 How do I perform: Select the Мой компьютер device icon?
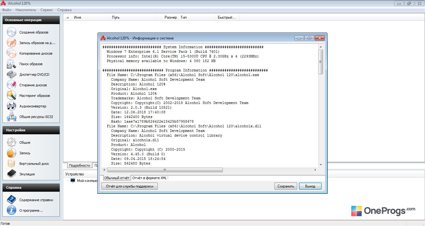coord(73,180)
